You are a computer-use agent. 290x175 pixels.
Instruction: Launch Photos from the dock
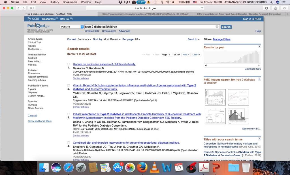pyautogui.click(x=130, y=168)
